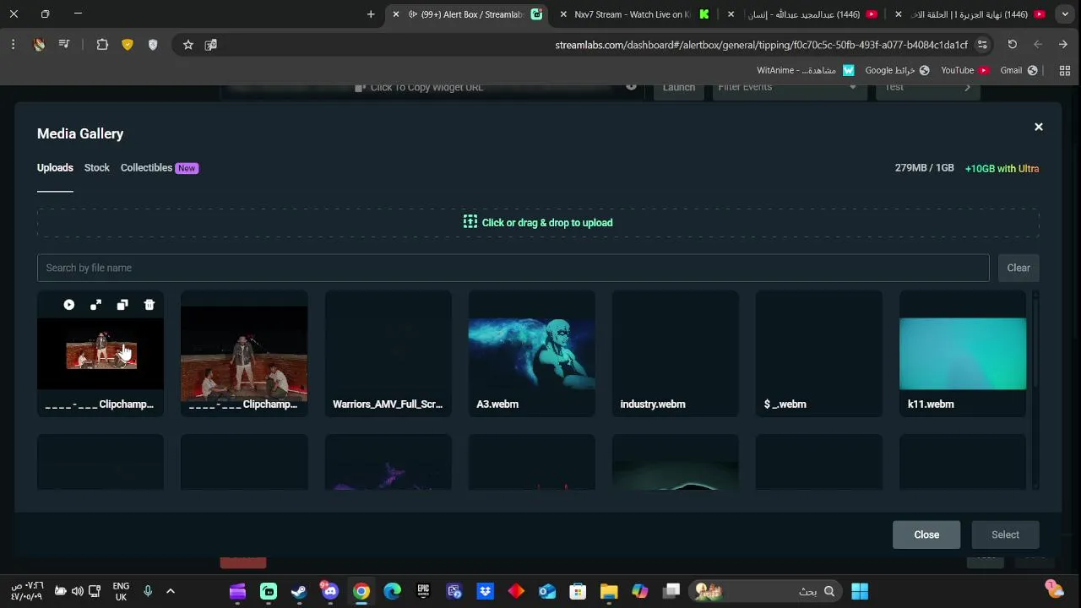
Task: Open the volume tray icon
Action: [78, 591]
